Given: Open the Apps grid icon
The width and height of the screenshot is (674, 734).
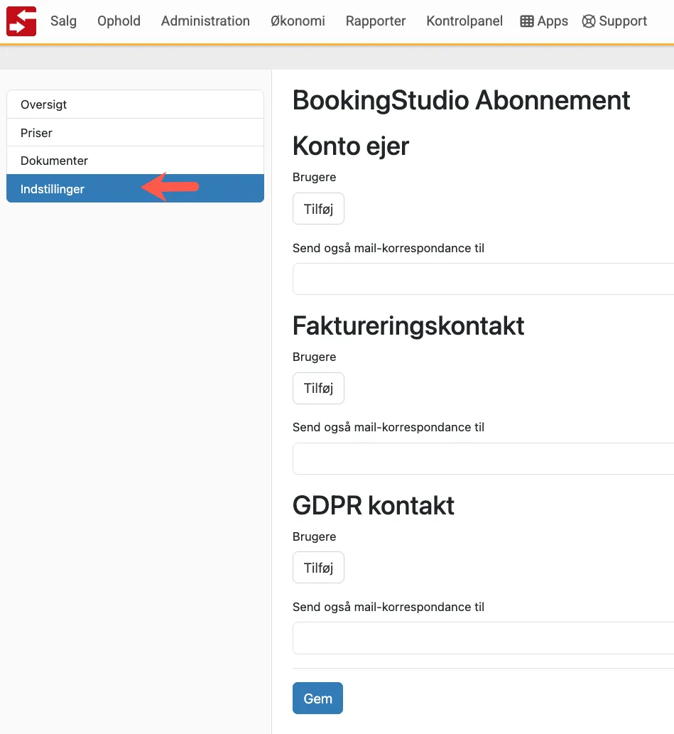Looking at the screenshot, I should tap(543, 21).
